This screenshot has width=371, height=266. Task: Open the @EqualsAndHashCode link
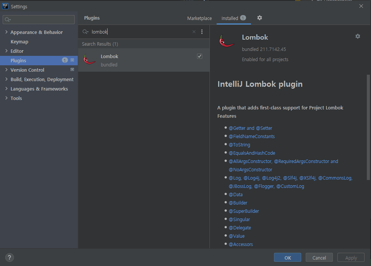[252, 153]
